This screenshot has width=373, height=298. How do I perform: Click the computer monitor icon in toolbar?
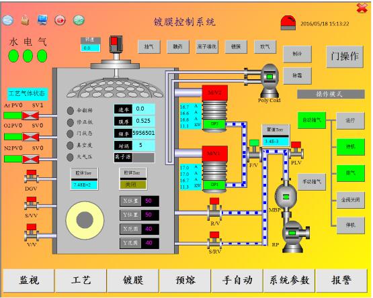pos(42,20)
